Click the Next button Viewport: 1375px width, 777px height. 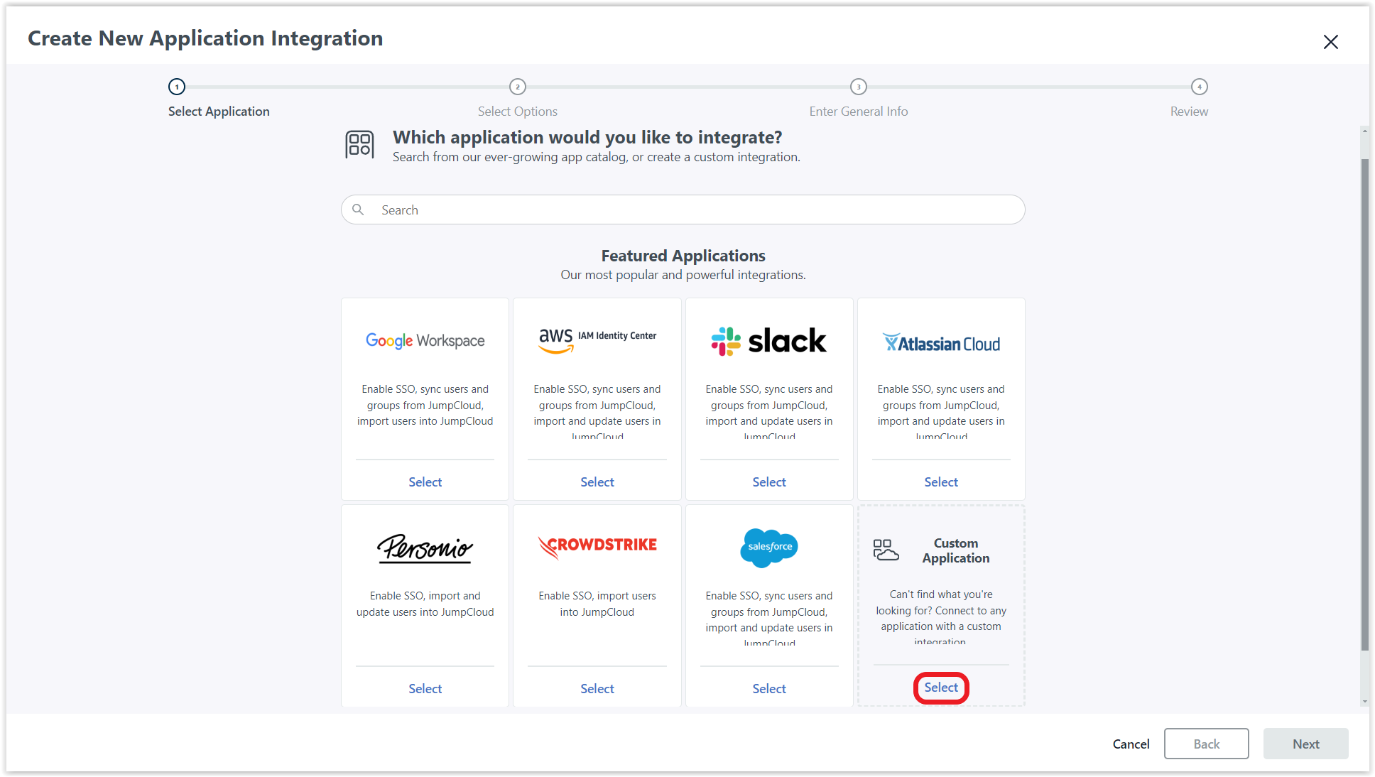tap(1305, 744)
